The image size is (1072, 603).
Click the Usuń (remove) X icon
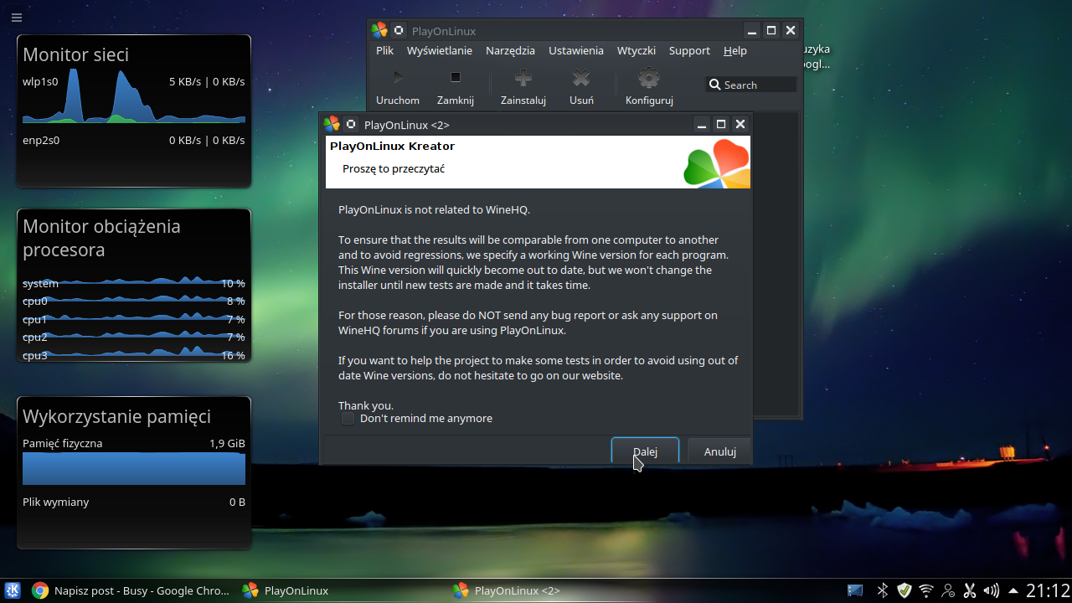click(x=581, y=78)
